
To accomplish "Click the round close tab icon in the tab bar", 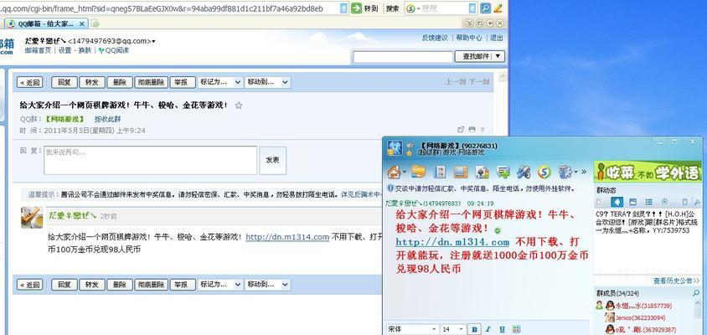I will (x=499, y=23).
